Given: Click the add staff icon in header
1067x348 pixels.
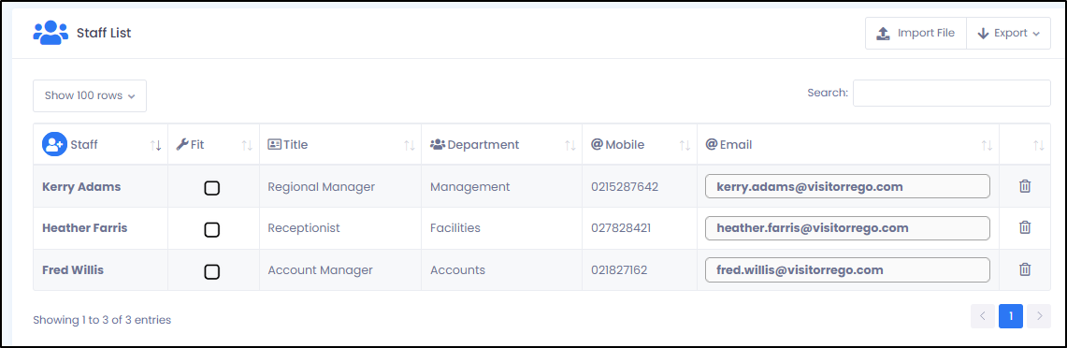Looking at the screenshot, I should [54, 144].
